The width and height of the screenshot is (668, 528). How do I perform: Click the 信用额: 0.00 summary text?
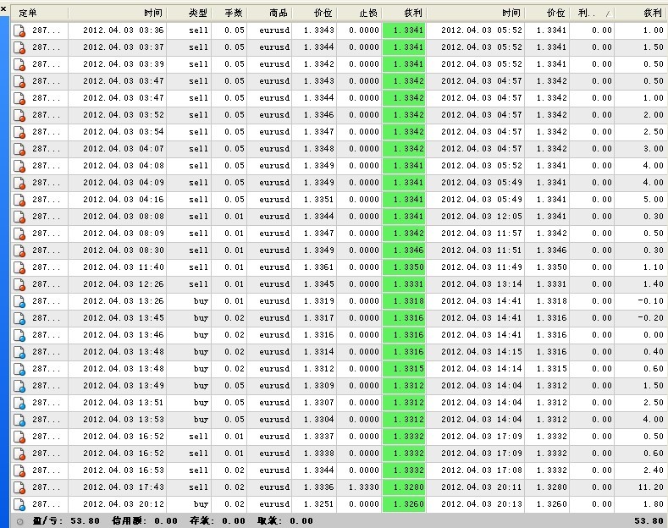pos(145,520)
